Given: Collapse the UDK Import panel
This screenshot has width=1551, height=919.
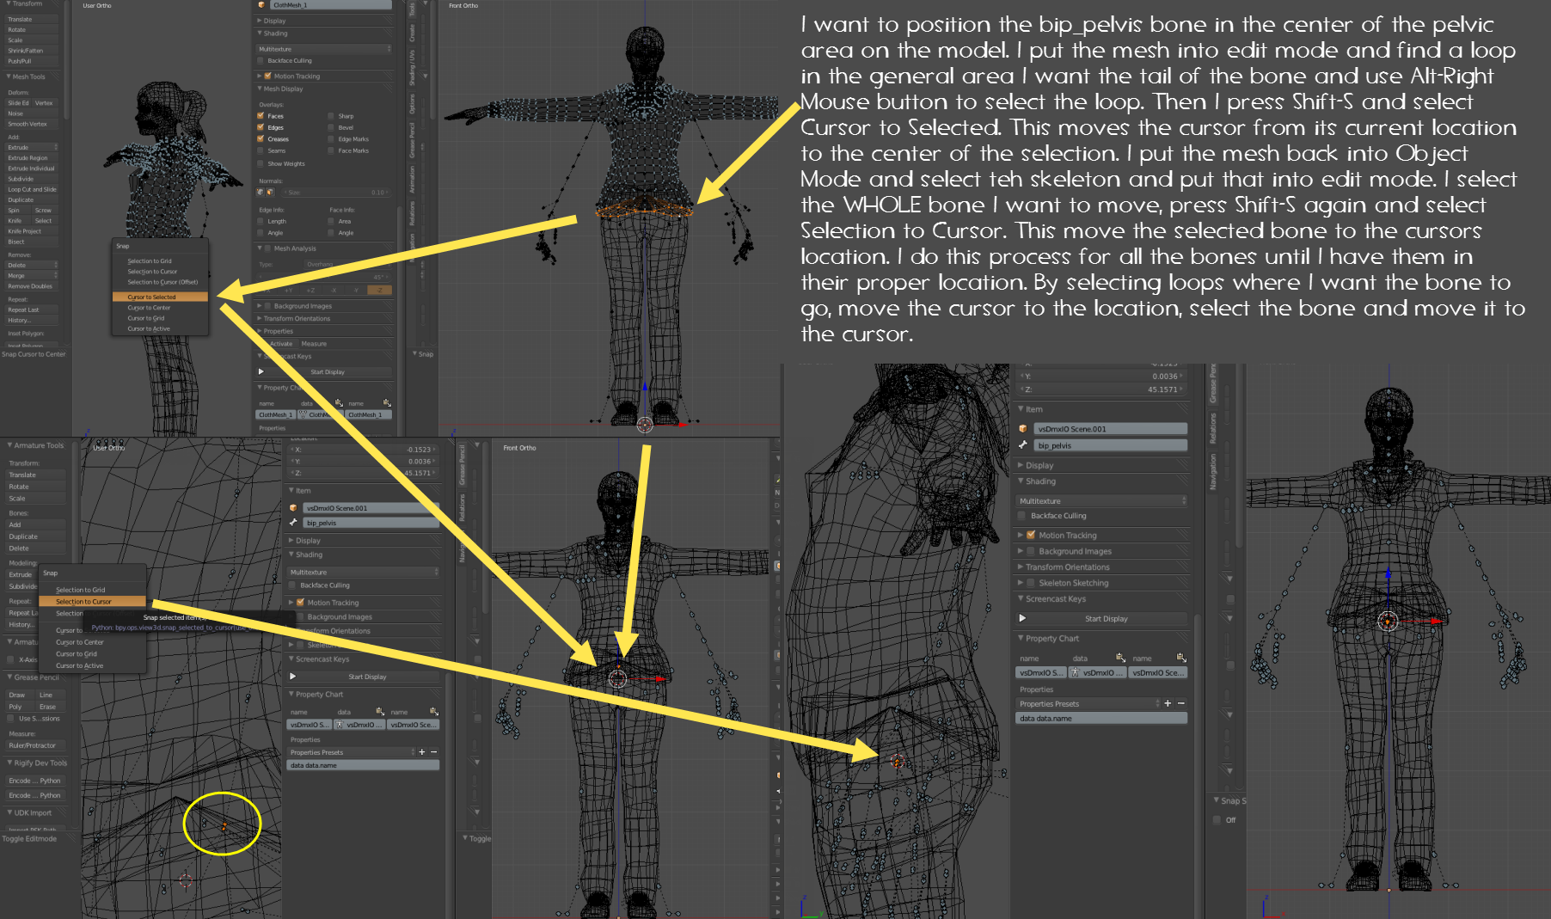Looking at the screenshot, I should [x=9, y=812].
